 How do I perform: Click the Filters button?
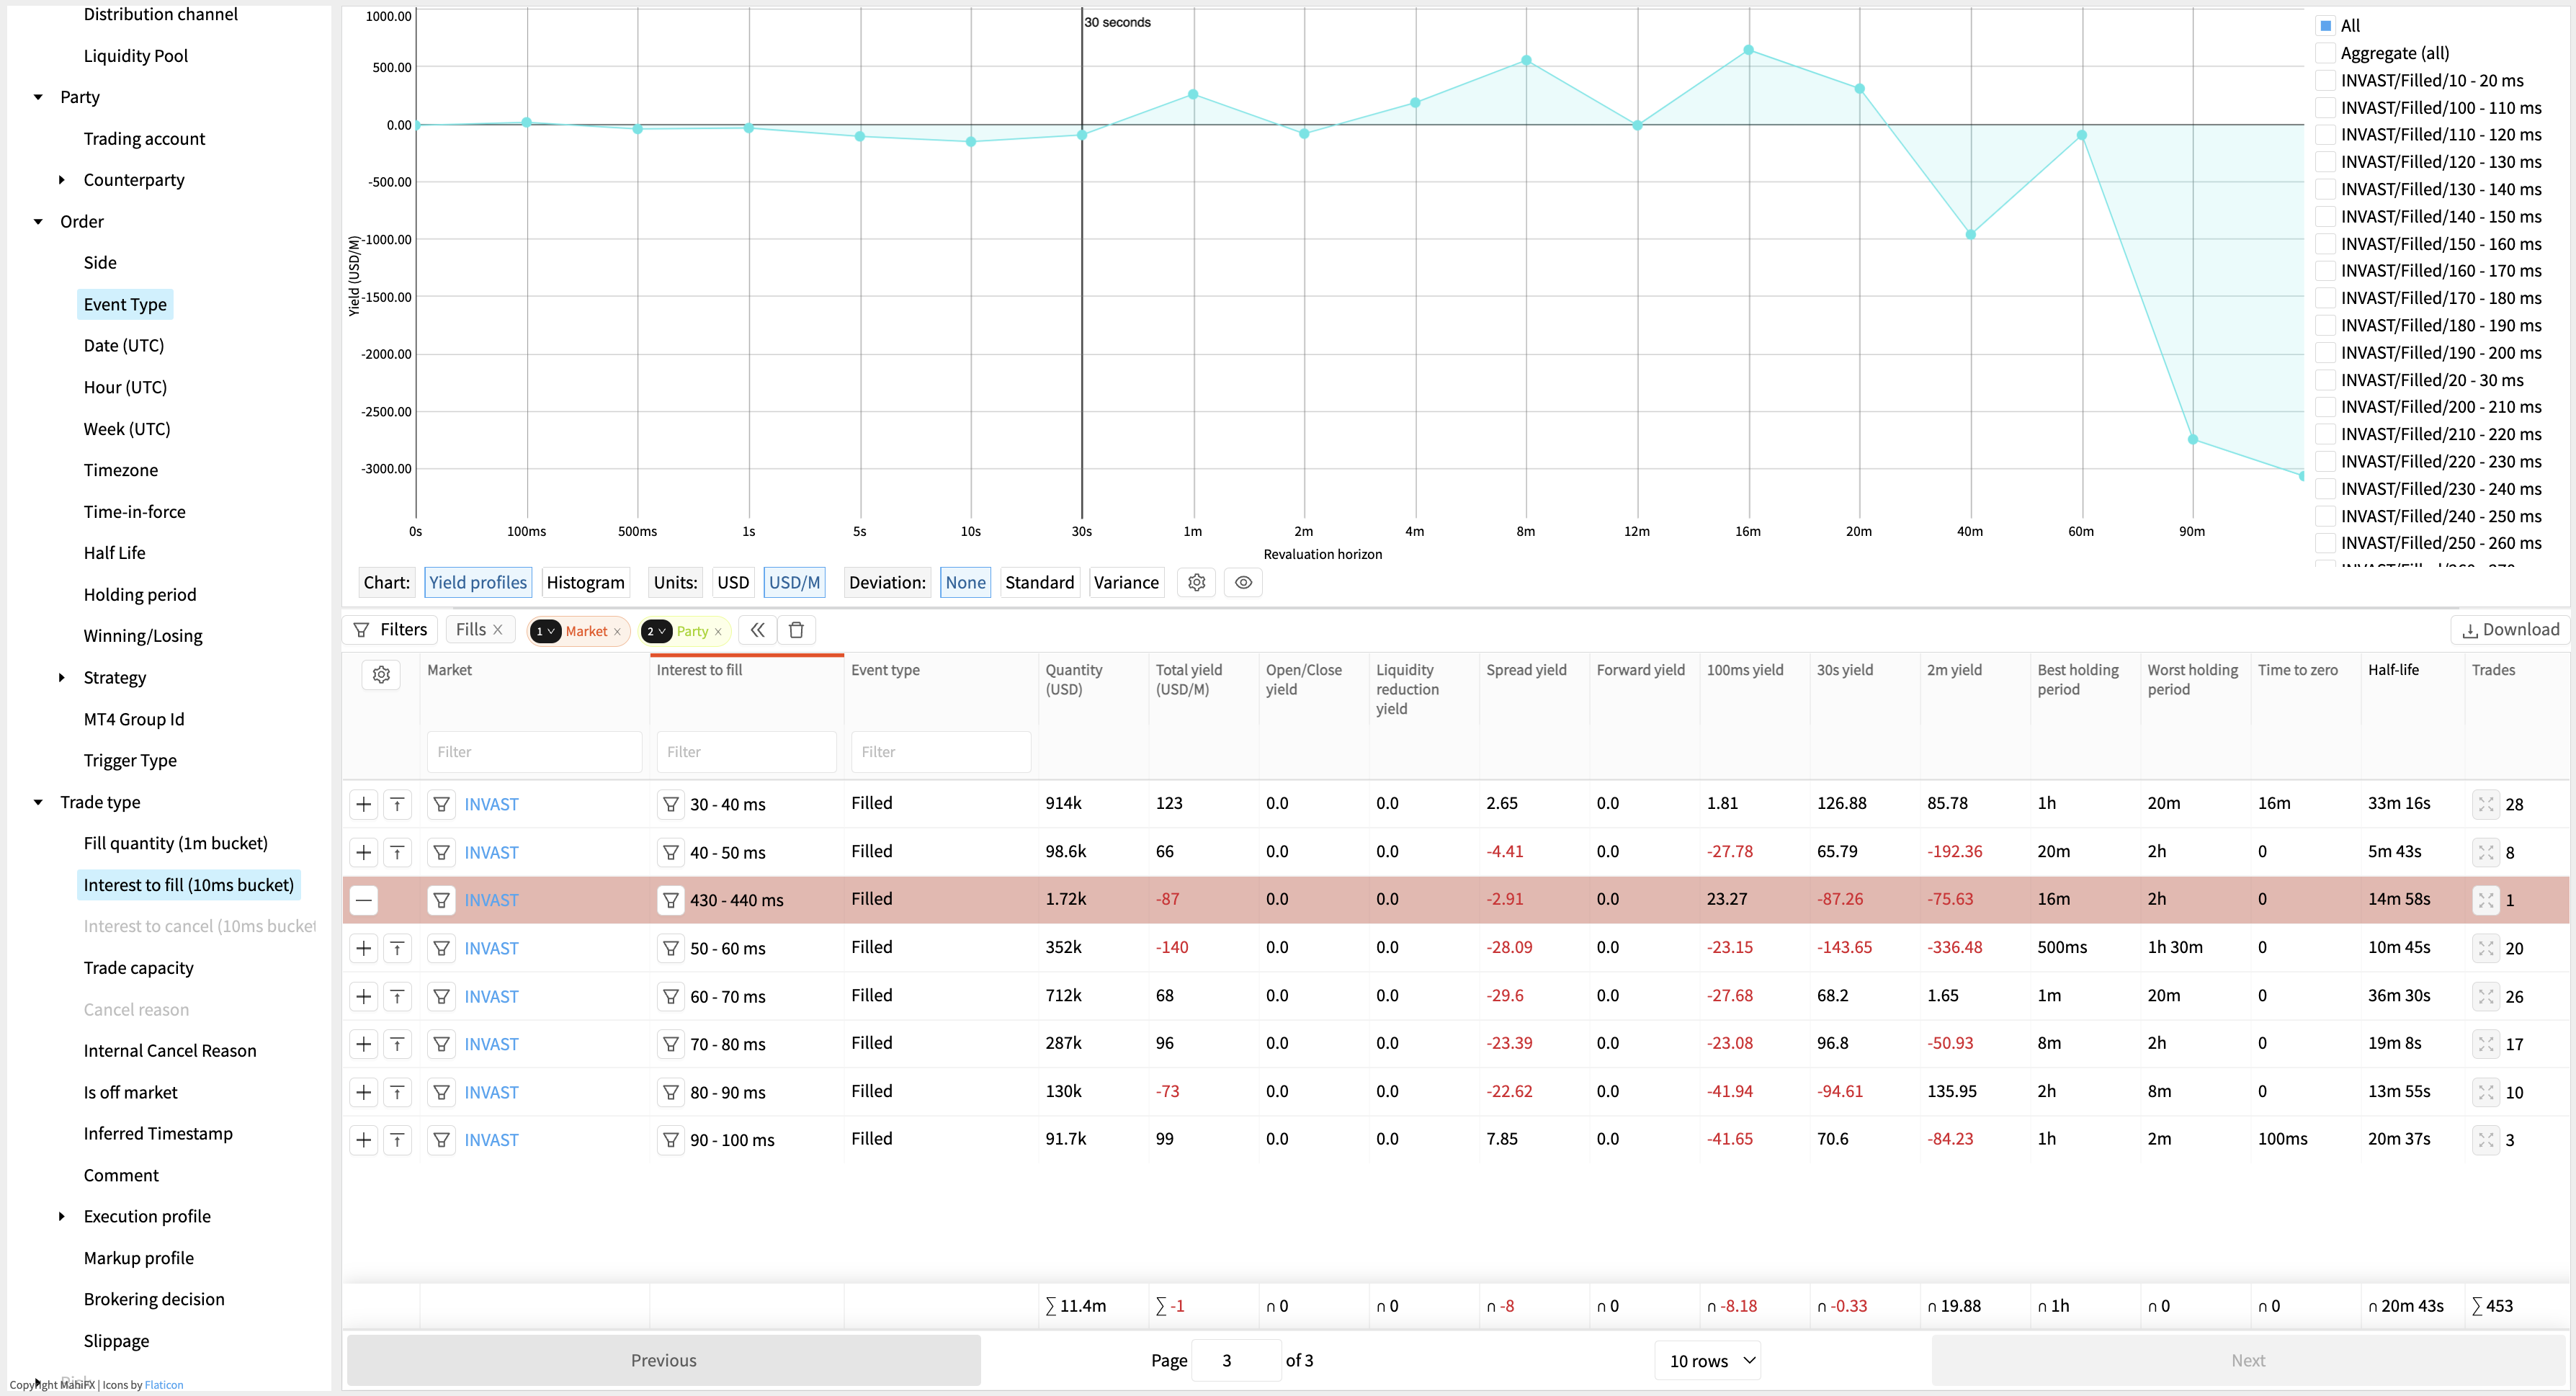391,630
